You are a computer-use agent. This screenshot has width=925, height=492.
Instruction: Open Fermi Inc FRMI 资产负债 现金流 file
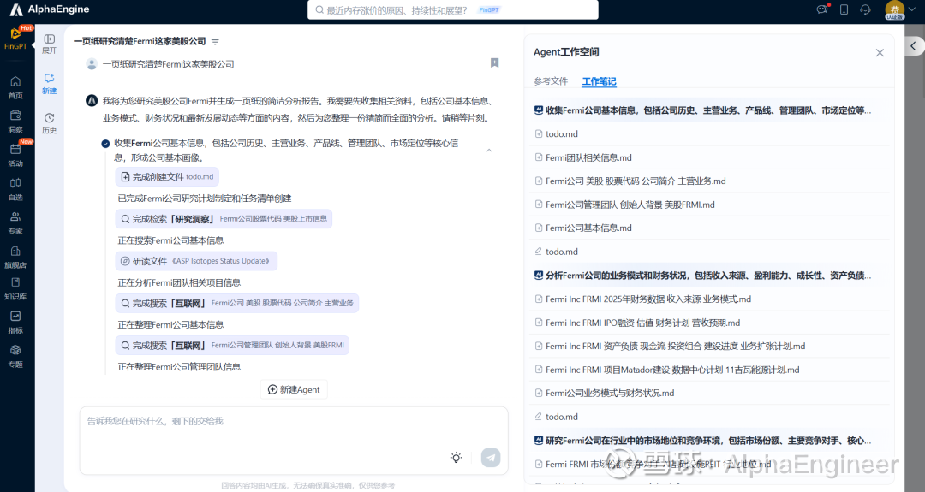[710, 346]
